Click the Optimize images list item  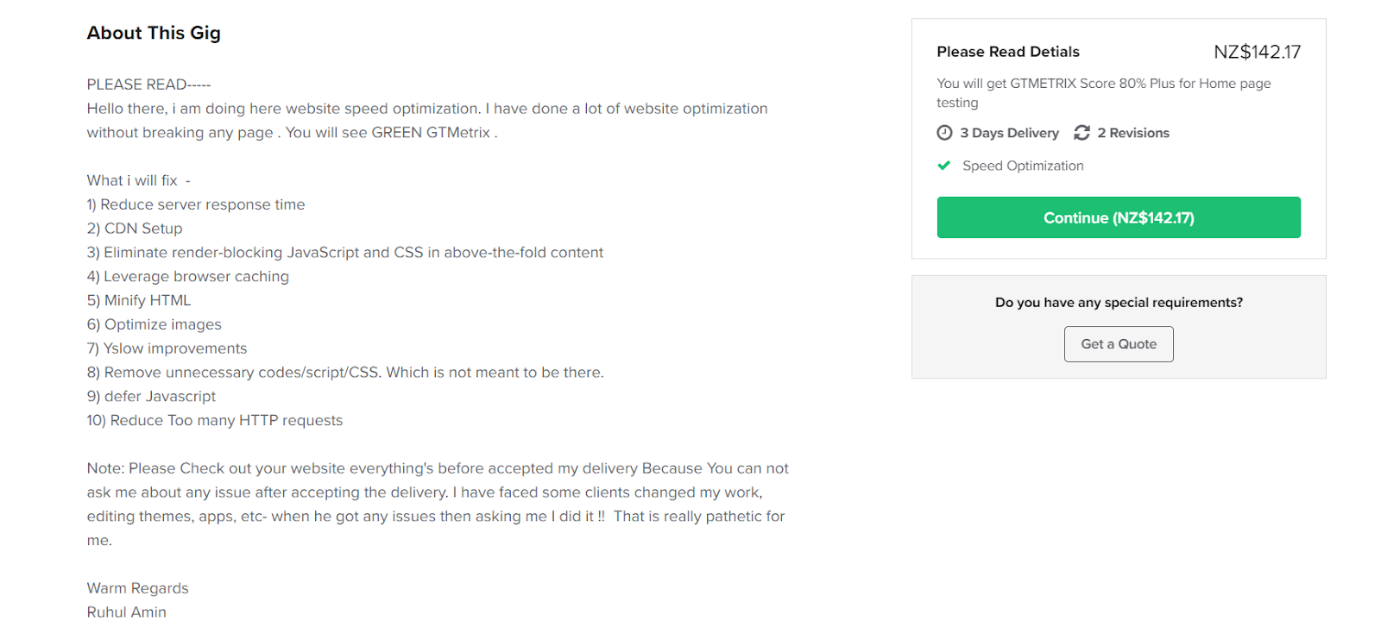[154, 324]
